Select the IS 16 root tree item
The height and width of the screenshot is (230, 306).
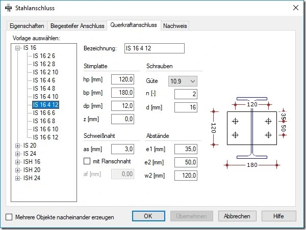coord(30,48)
